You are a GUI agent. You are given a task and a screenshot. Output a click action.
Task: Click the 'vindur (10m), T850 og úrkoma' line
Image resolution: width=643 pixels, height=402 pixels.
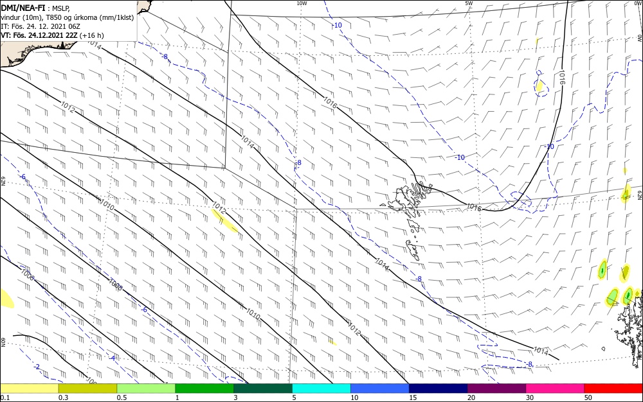coord(68,17)
